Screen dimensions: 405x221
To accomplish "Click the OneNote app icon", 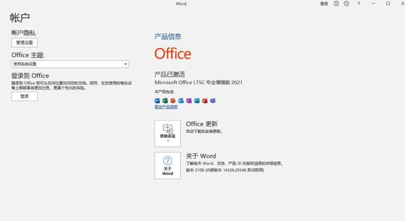I will click(189, 101).
